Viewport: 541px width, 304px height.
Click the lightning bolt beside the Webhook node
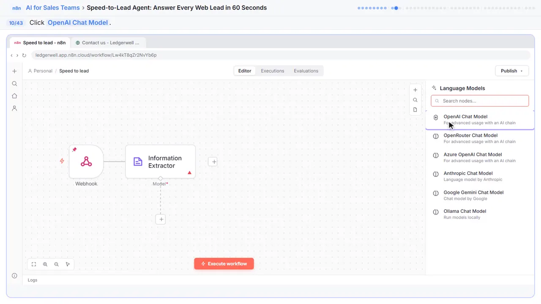tap(62, 161)
